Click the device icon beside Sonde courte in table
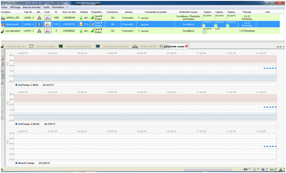The image size is (286, 173). pyautogui.click(x=3, y=25)
